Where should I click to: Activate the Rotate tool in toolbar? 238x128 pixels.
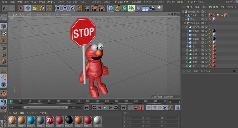pos(42,8)
